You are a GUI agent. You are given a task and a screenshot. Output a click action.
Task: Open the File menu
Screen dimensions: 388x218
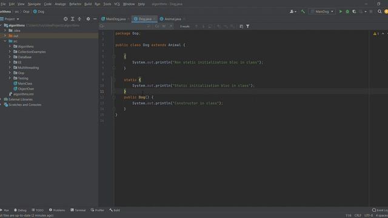click(x=3, y=4)
